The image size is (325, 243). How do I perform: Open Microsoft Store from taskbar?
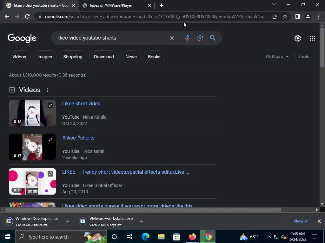[x=176, y=237]
